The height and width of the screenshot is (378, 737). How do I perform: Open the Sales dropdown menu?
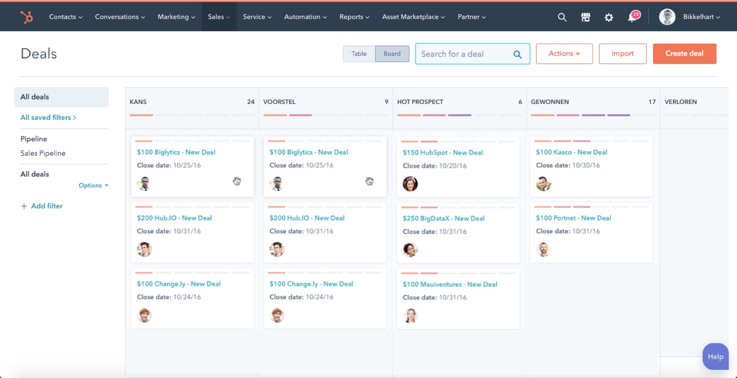219,17
